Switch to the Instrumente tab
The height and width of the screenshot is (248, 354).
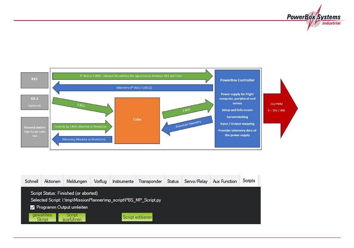123,181
